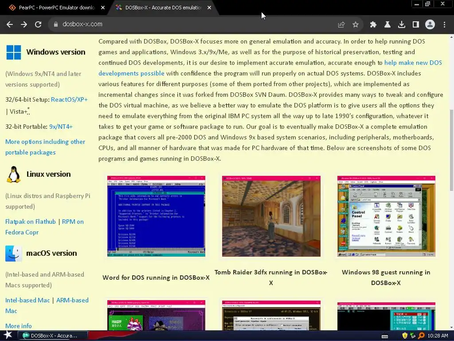Open the purple game screenshot in the second row

click(x=156, y=315)
